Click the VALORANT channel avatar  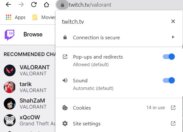(10, 70)
